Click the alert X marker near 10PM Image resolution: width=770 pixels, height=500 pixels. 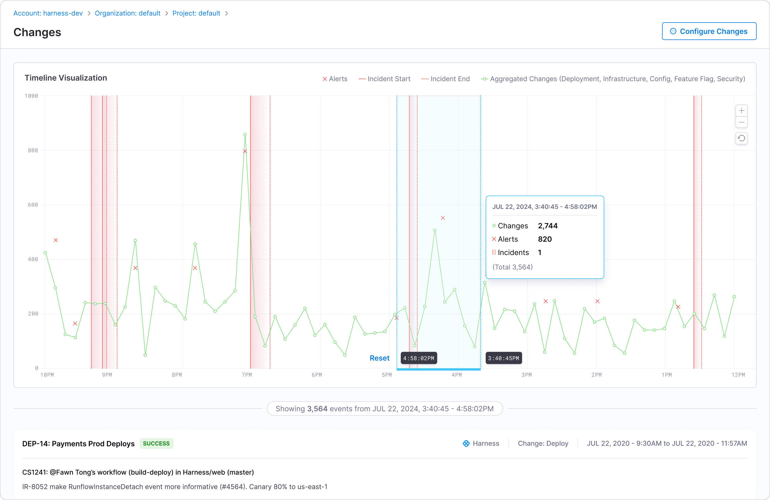click(x=56, y=240)
